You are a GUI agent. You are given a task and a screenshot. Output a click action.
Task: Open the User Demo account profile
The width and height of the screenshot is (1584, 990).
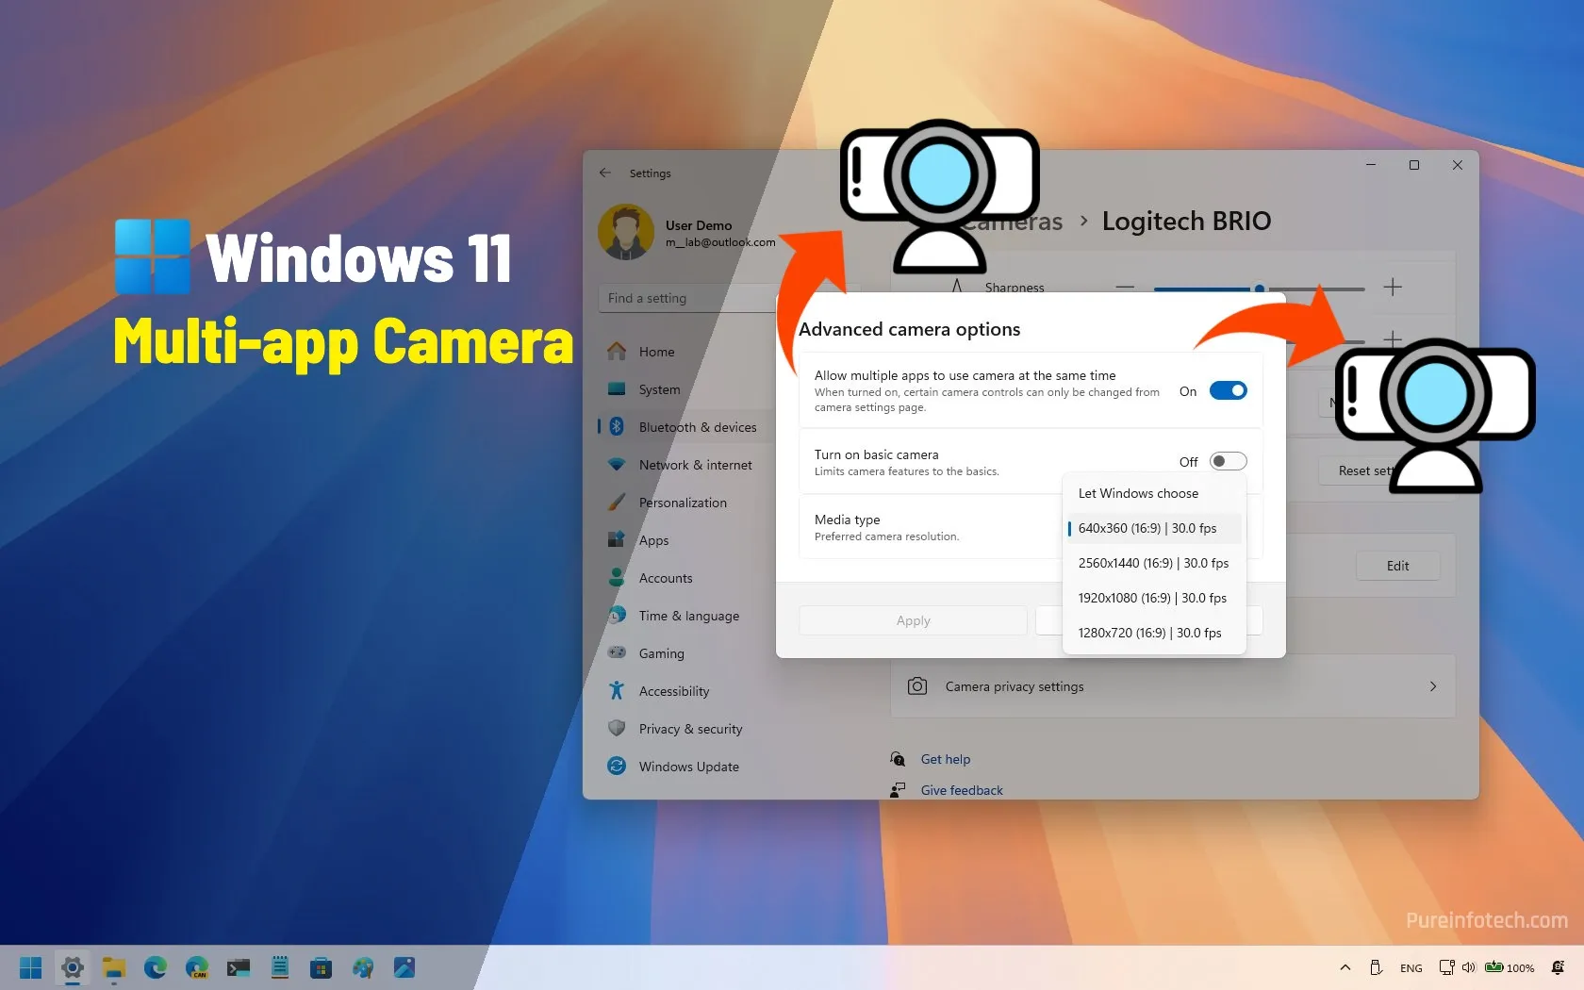686,232
